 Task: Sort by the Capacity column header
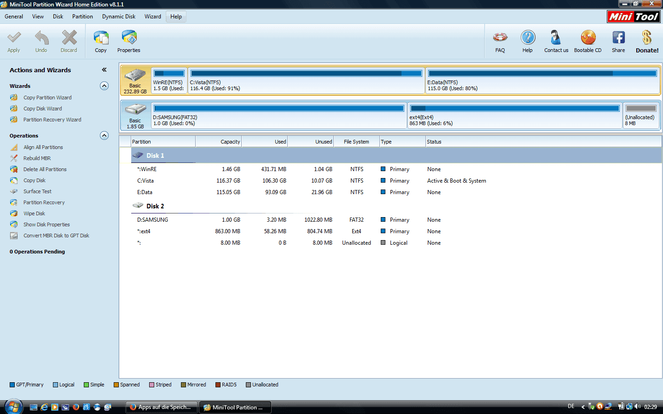tap(219, 142)
